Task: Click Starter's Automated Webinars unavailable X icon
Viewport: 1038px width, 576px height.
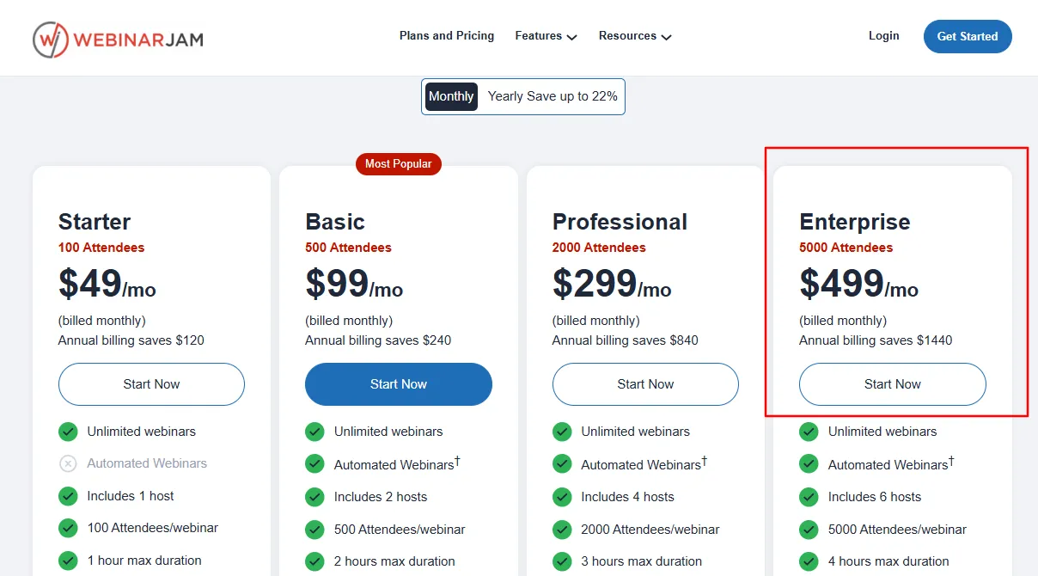Action: coord(68,463)
